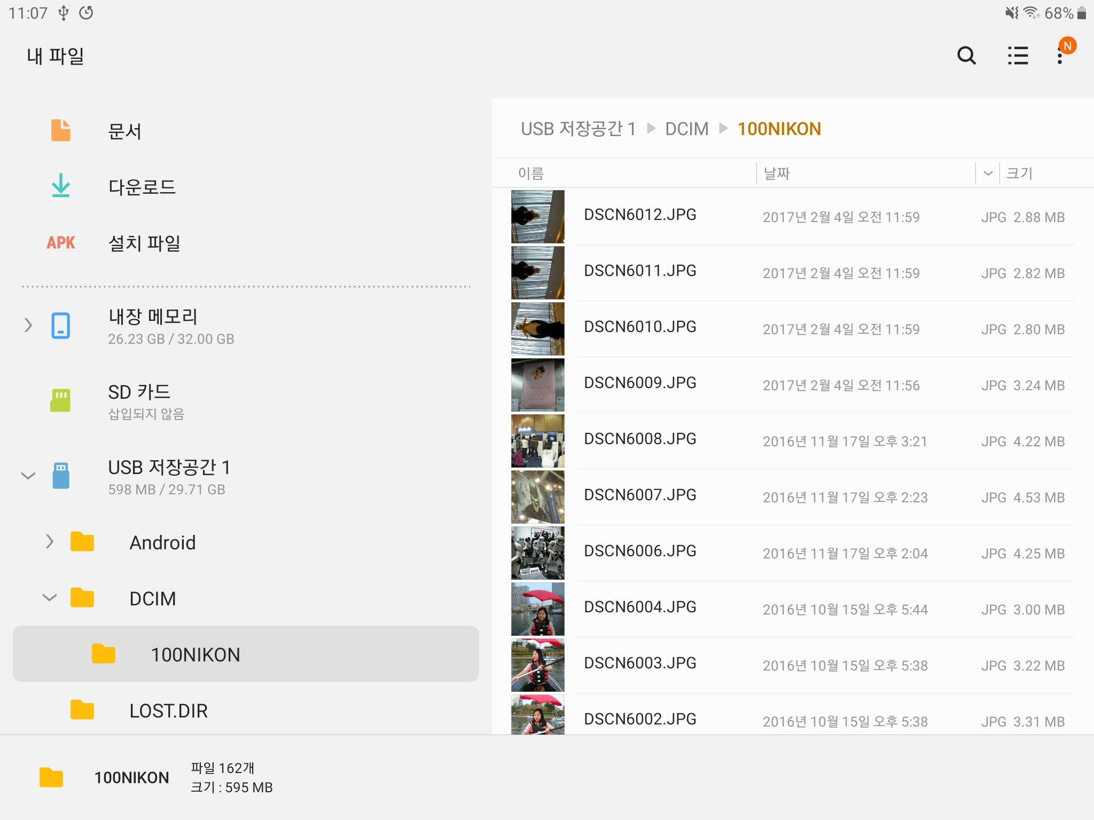Expand the Android folder chevron

[x=50, y=541]
